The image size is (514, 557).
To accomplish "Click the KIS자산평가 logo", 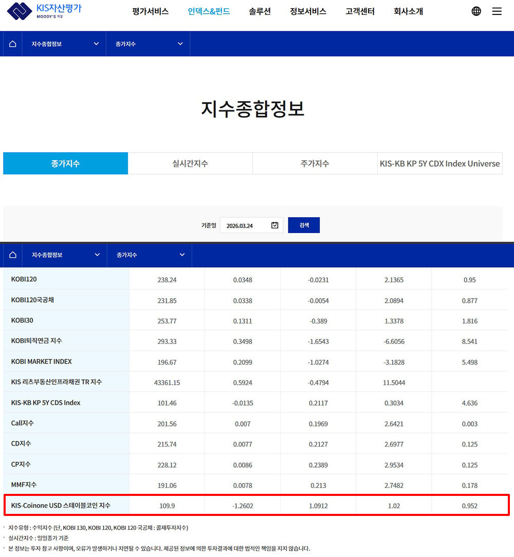I will tap(45, 11).
